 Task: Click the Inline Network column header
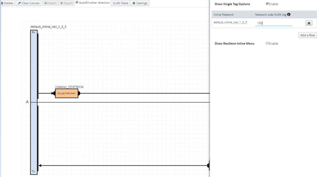click(224, 15)
